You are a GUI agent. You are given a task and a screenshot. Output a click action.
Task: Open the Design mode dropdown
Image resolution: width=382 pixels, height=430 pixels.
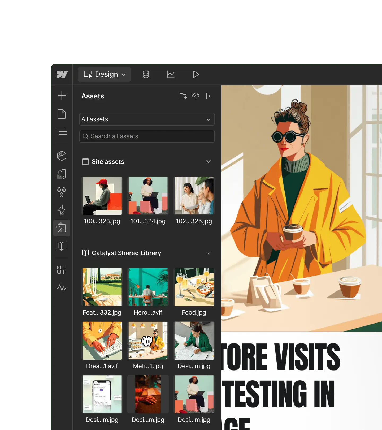click(104, 74)
